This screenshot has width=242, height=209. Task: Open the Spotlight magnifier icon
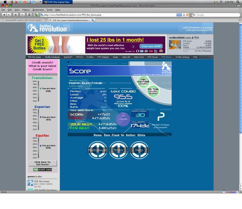coord(238,2)
